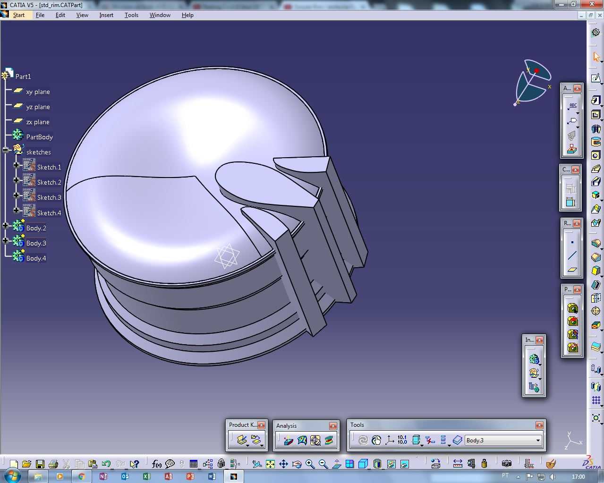The width and height of the screenshot is (604, 483).
Task: Select the Pocket tool in right toolbar
Action: tap(596, 115)
